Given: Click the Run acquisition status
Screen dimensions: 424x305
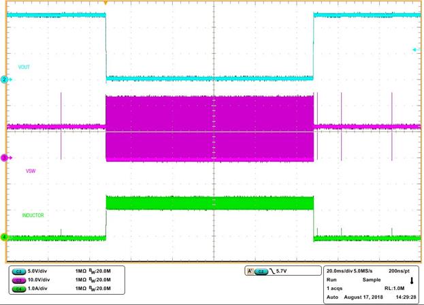Looking at the screenshot, I should point(331,279).
